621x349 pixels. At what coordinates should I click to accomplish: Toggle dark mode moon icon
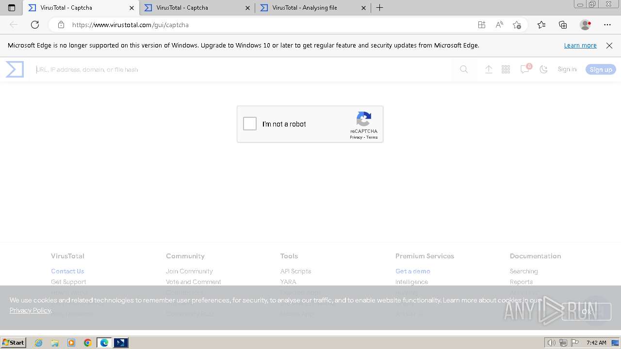(543, 69)
